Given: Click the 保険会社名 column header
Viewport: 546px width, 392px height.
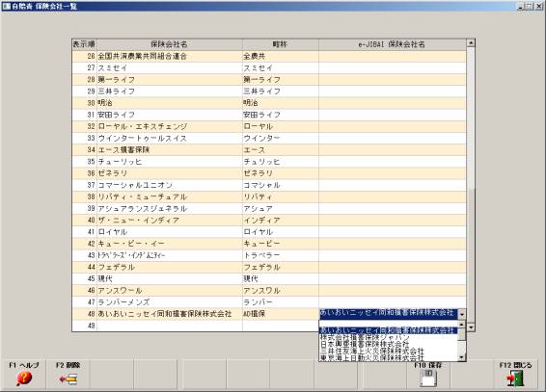Looking at the screenshot, I should pyautogui.click(x=169, y=44).
